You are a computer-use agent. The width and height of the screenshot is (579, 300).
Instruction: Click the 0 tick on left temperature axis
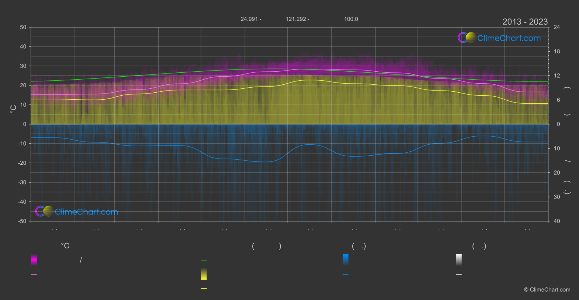[25, 124]
